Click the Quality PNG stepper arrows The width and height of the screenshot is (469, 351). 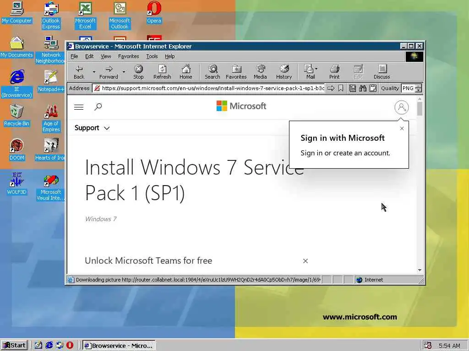(x=419, y=88)
